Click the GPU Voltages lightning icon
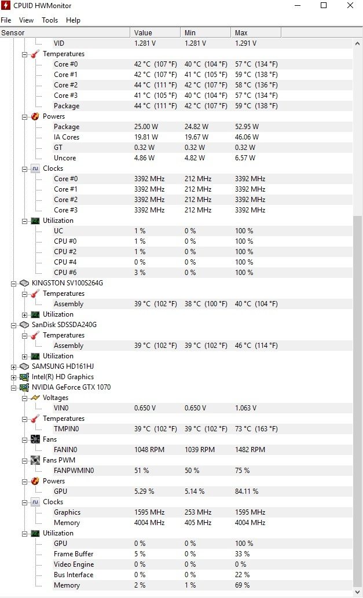Viewport: 363px width, 598px height. (35, 398)
